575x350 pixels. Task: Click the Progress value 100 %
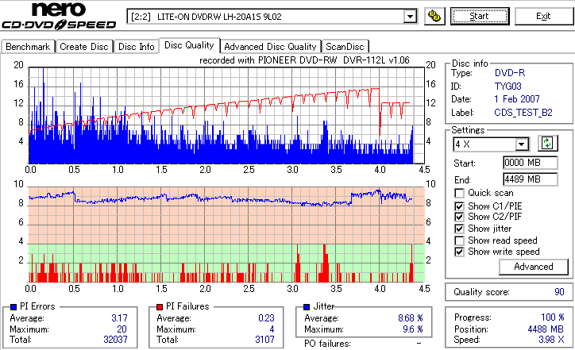[x=552, y=317]
